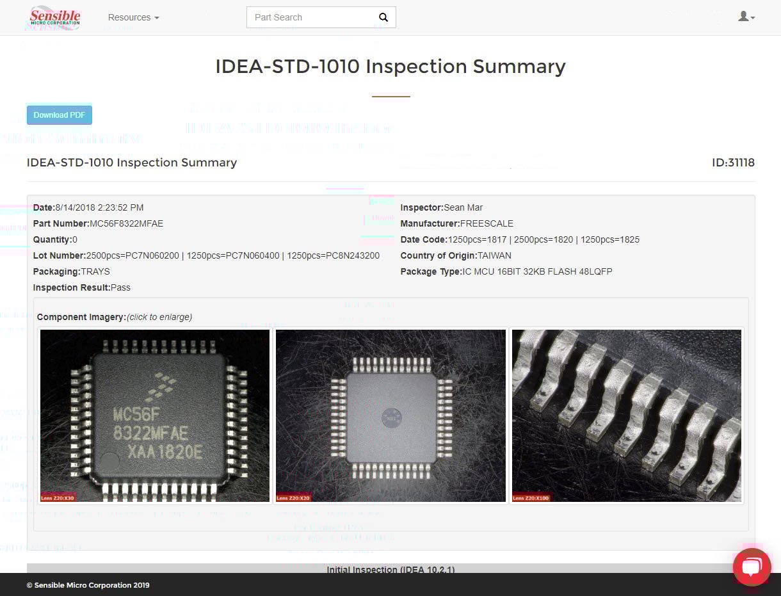This screenshot has height=596, width=781.
Task: Click the Packaging TRAYS text
Action: (x=72, y=271)
